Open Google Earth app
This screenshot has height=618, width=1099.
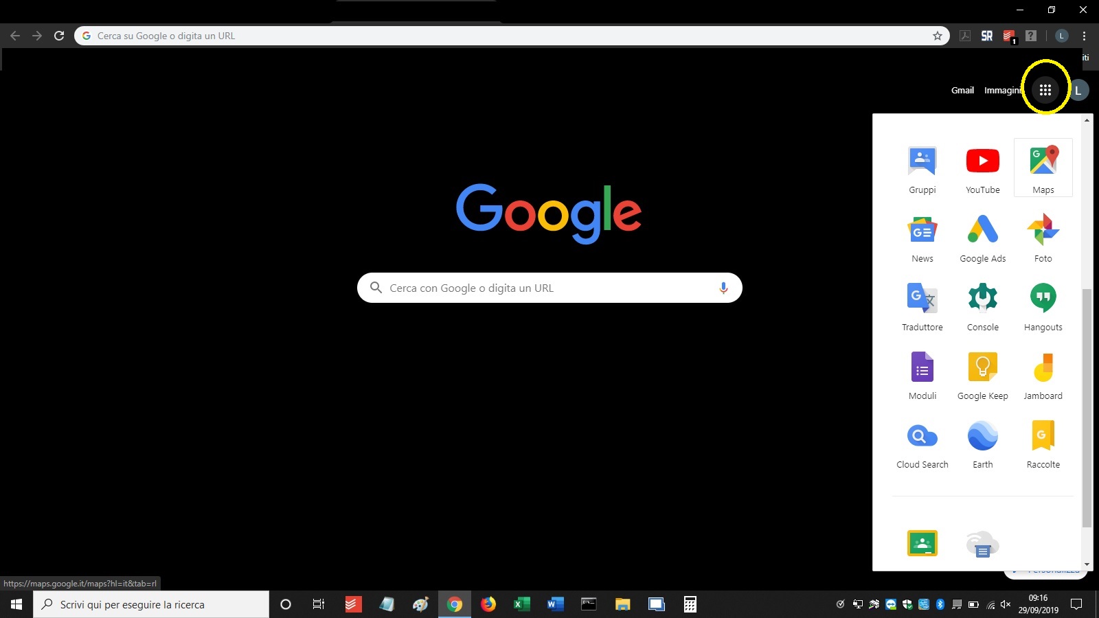[983, 444]
